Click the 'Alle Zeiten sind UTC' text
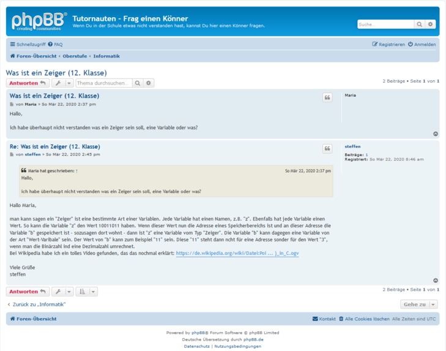Screen dimensions: 446x351 pyautogui.click(x=414, y=319)
